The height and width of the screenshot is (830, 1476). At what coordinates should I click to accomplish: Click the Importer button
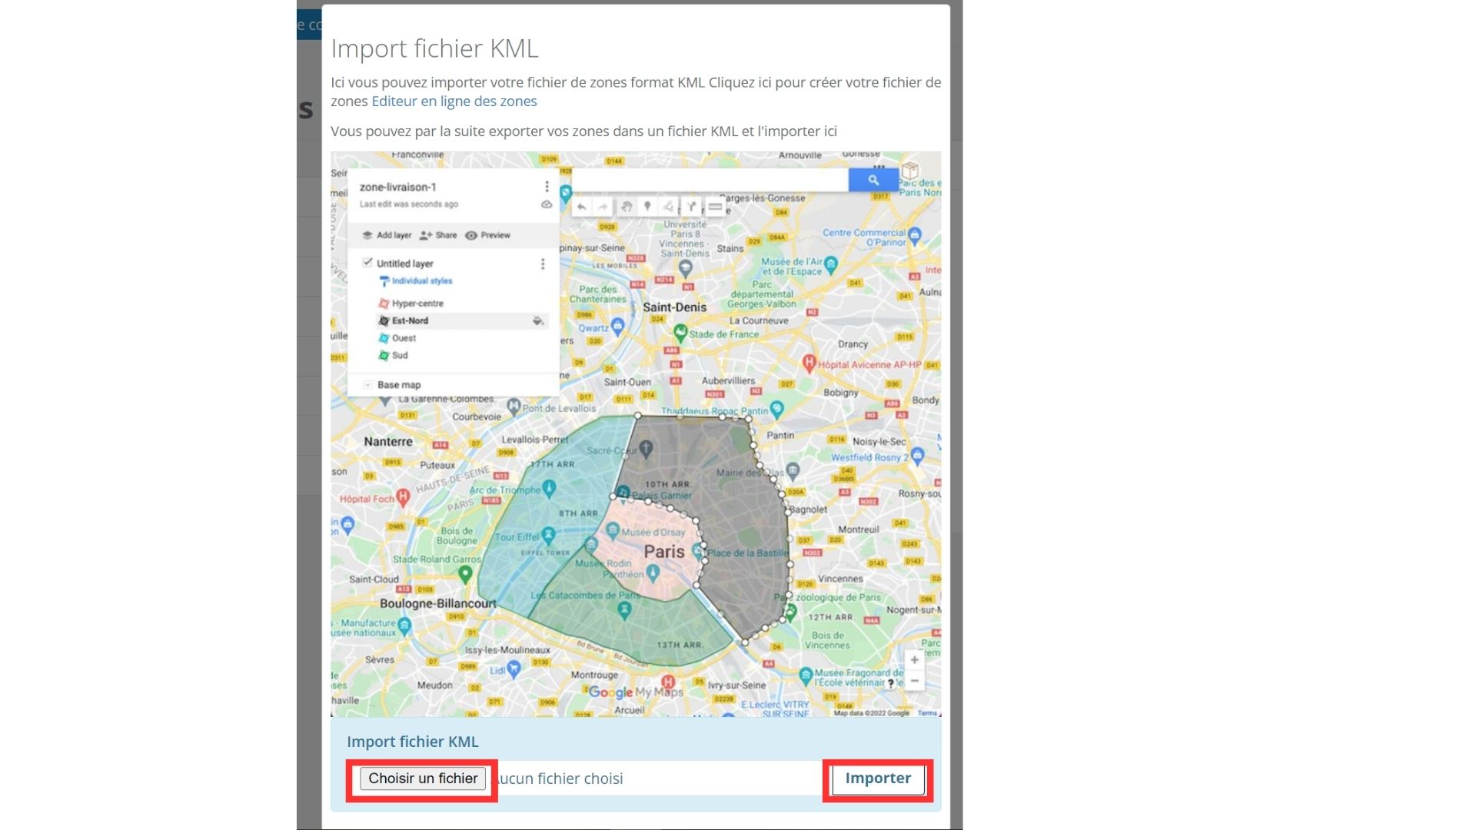pos(878,779)
